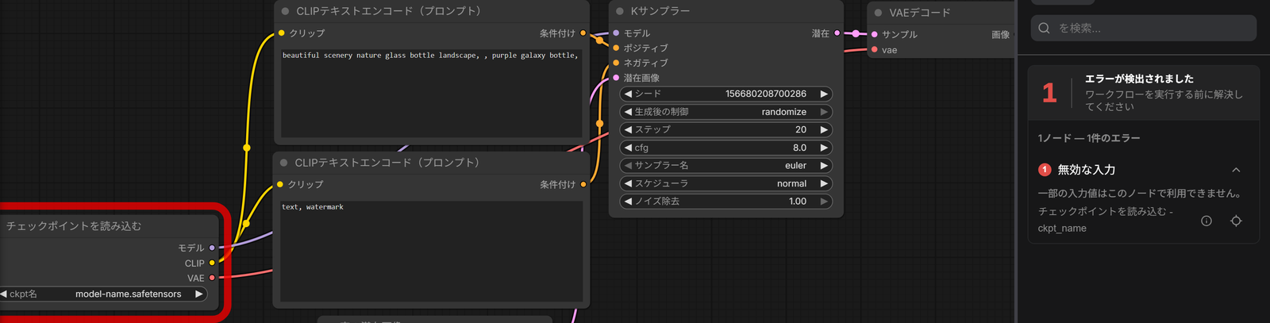1270x323 pixels.
Task: Click the 画像 output label on VAEデコード
Action: point(1000,35)
